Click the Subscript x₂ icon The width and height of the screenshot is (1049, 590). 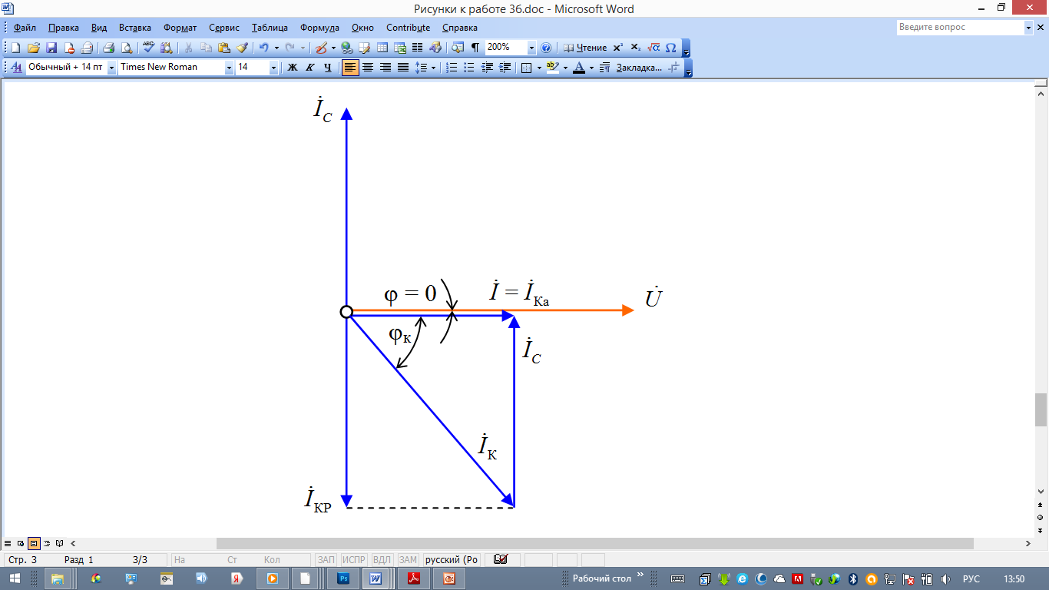[635, 48]
